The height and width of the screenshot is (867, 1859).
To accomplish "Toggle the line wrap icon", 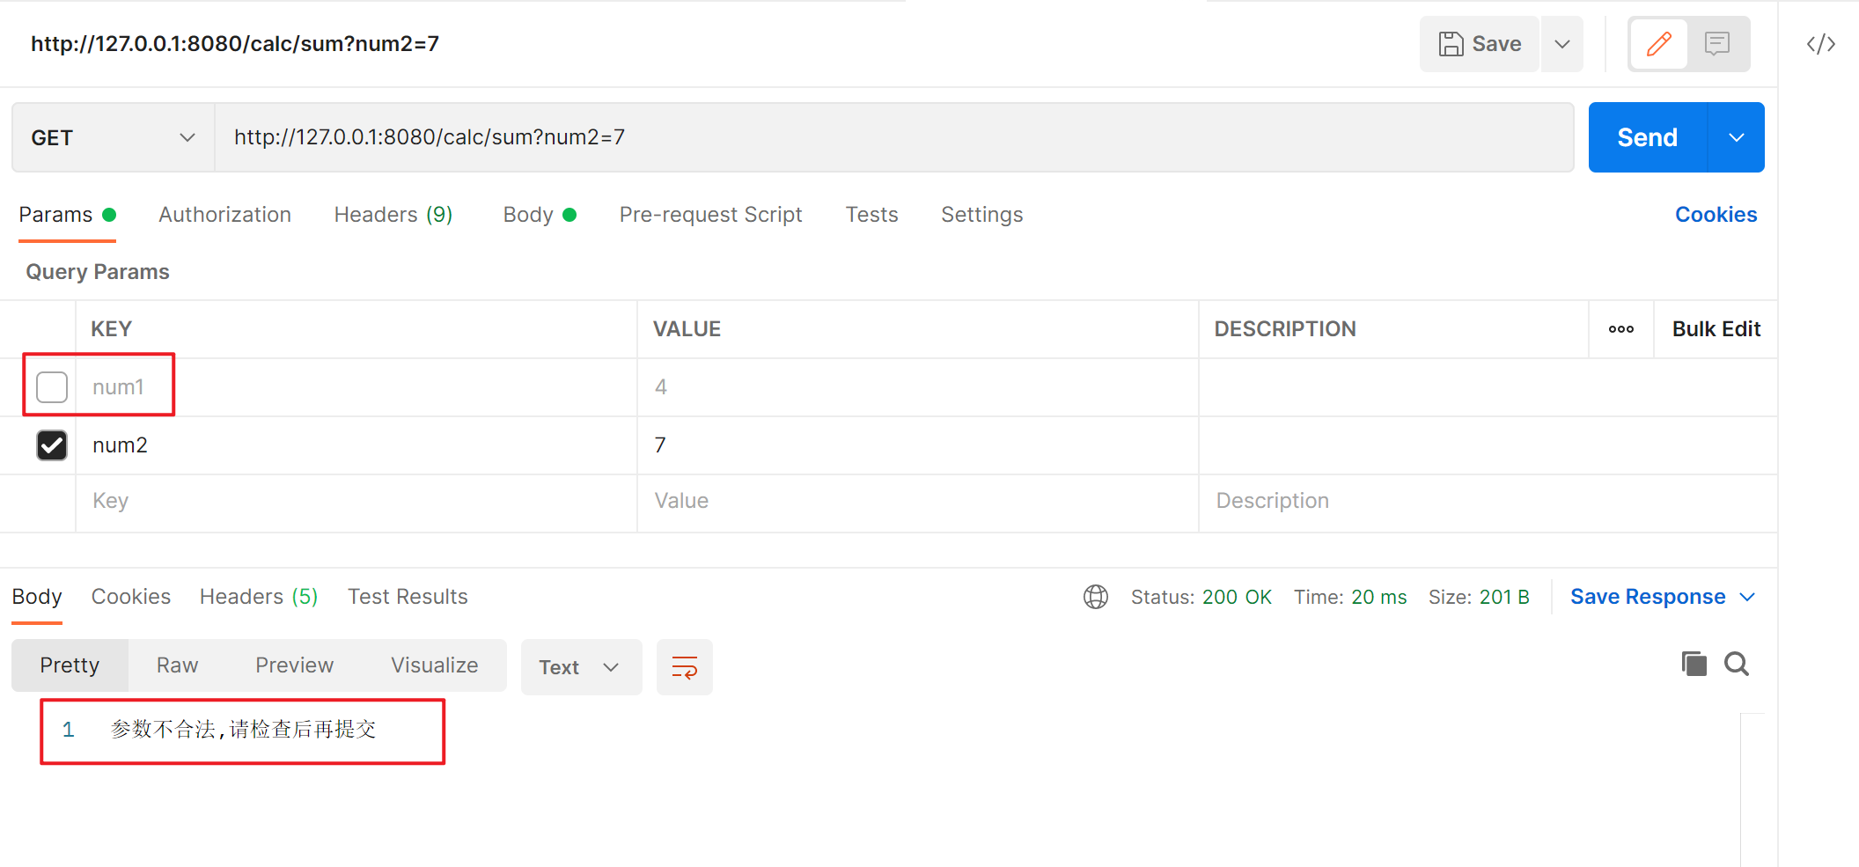I will click(684, 667).
